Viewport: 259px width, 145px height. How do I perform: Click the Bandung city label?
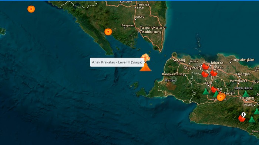coord(247,97)
